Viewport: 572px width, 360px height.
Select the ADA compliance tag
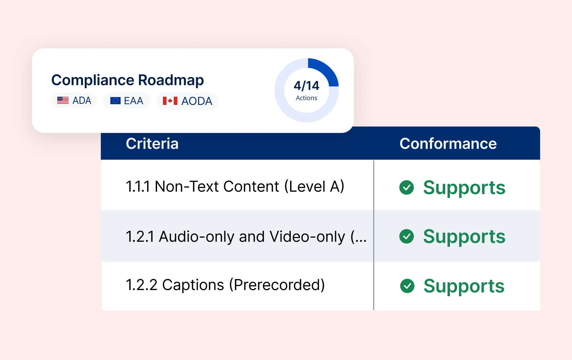(74, 100)
